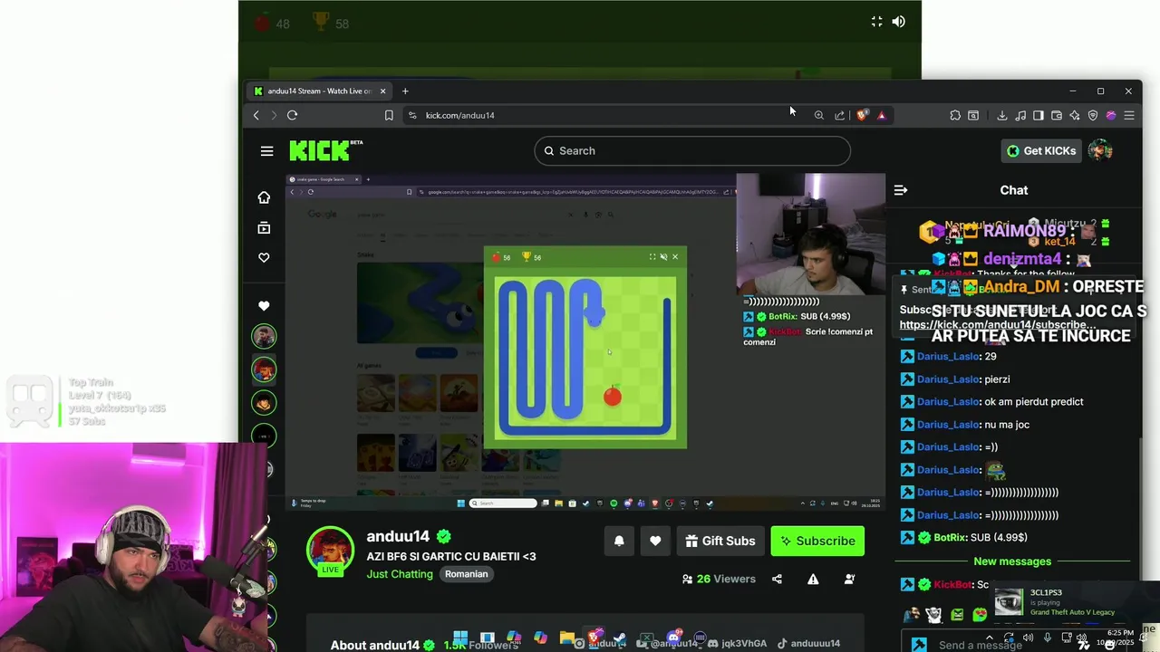1160x652 pixels.
Task: Report the stream warning triangle icon
Action: pos(813,579)
